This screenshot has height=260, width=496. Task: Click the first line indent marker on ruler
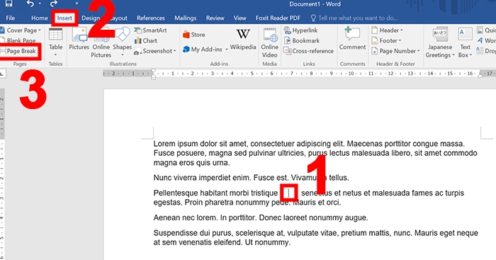coord(154,71)
